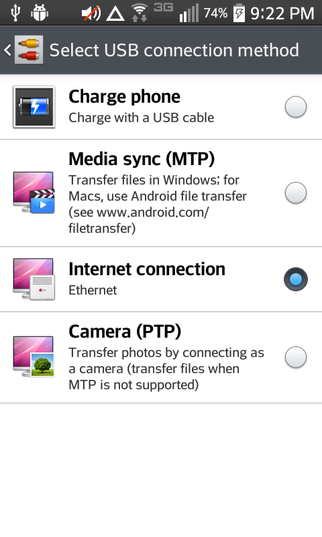
Task: Tap the Internet connection modem icon
Action: pos(34,279)
